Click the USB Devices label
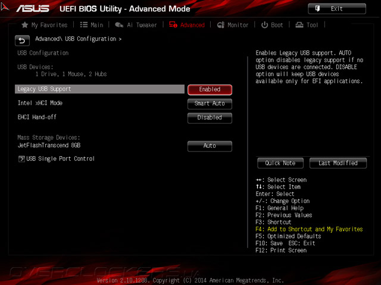The height and width of the screenshot is (285, 381). point(35,67)
